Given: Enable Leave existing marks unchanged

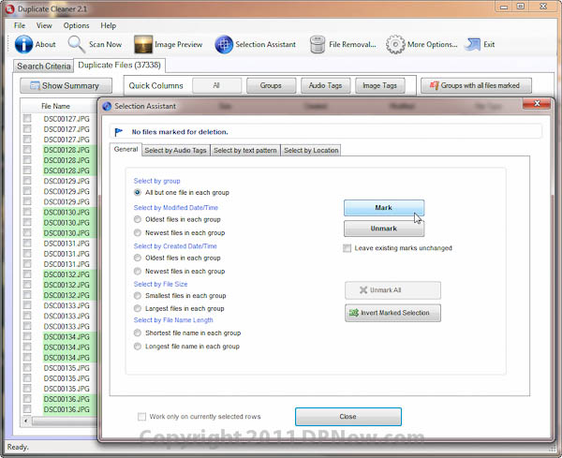Looking at the screenshot, I should (x=348, y=248).
